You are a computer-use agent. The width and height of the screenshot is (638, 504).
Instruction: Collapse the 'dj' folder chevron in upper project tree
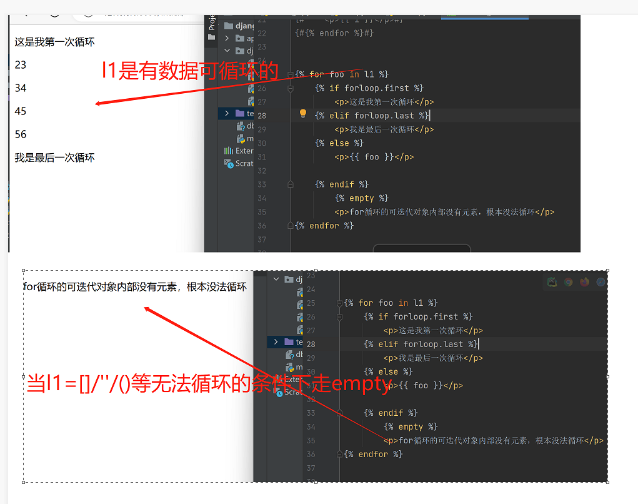pyautogui.click(x=227, y=51)
